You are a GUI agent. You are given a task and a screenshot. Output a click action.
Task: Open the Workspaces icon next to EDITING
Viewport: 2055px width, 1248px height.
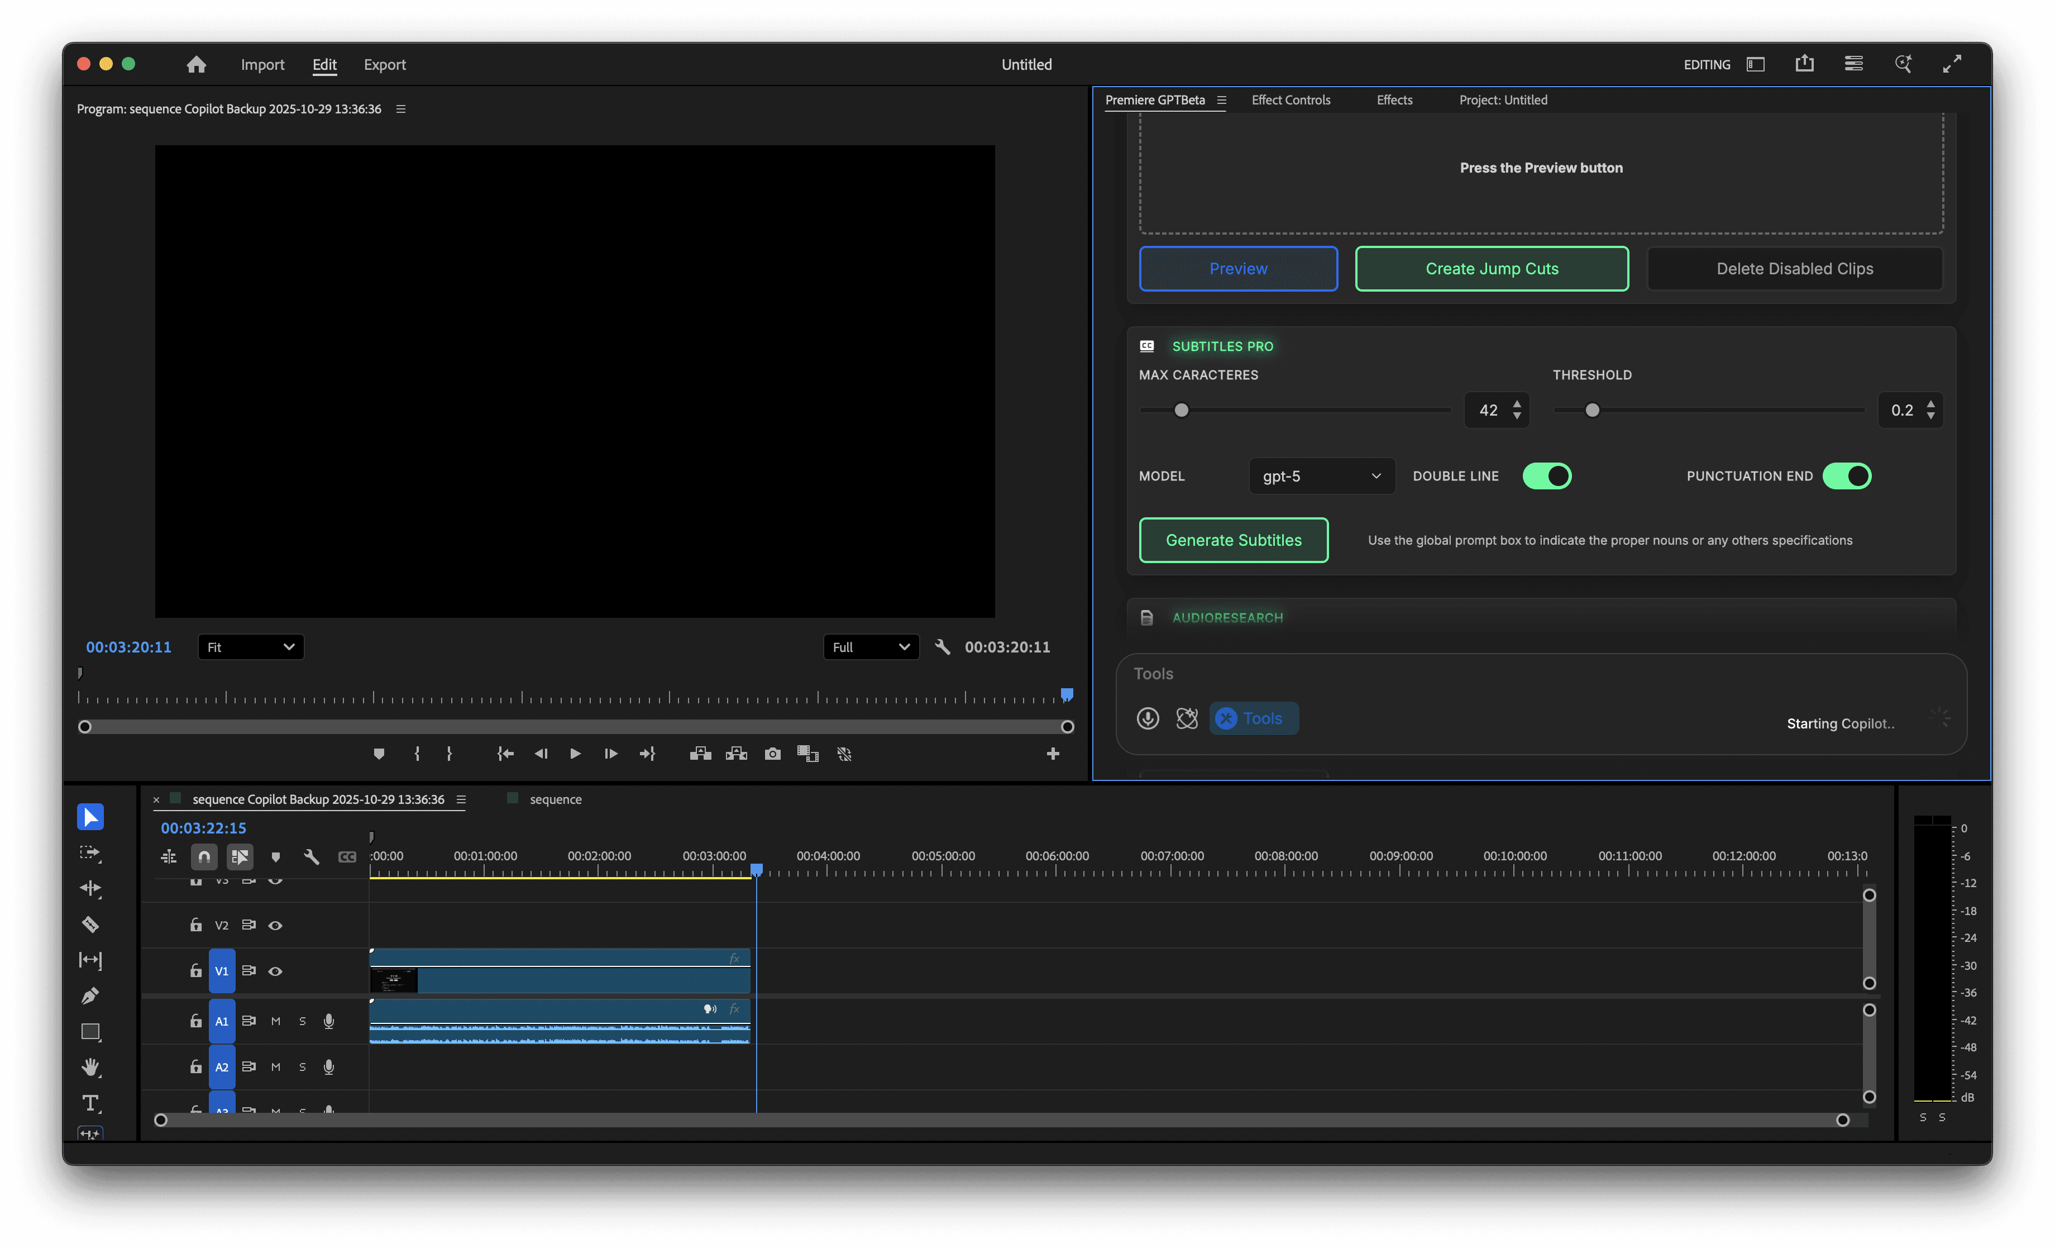(1756, 64)
